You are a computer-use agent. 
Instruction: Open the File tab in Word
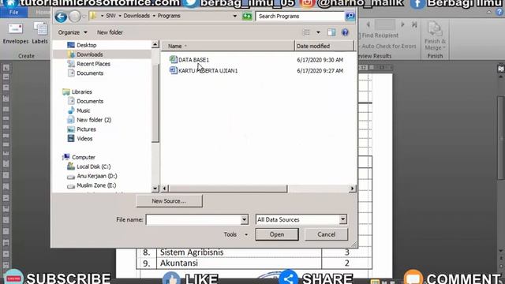click(x=13, y=13)
